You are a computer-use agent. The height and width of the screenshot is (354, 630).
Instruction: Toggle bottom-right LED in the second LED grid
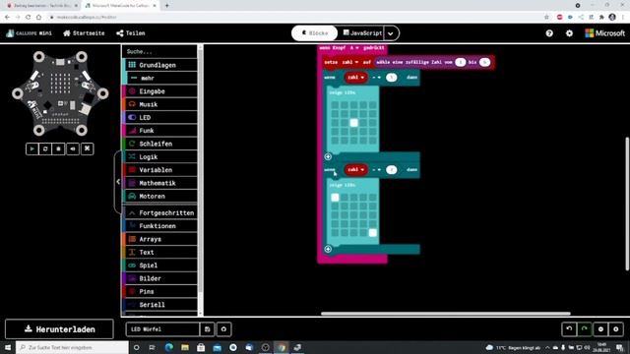pos(373,232)
